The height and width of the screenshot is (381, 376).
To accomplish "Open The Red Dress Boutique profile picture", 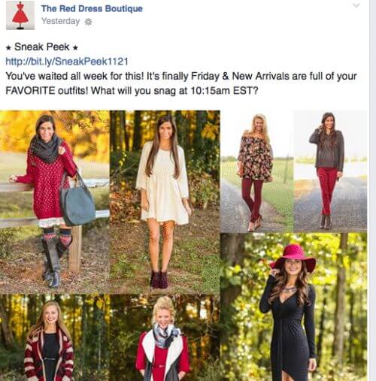I will coord(20,16).
